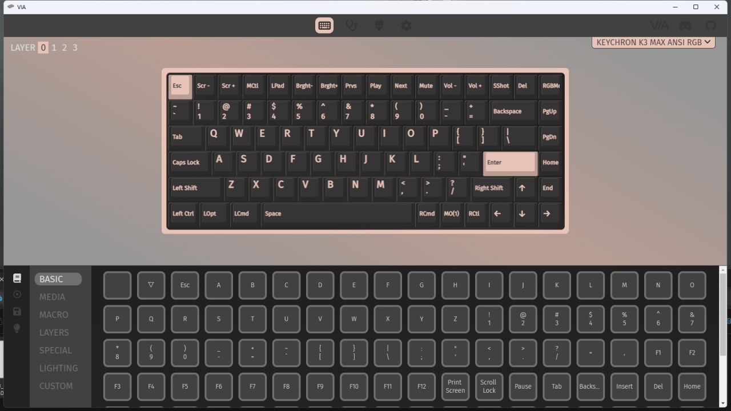Switch to layer 3
The width and height of the screenshot is (731, 411).
75,48
